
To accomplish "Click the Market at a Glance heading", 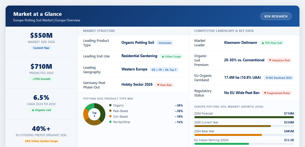I will [37, 14].
